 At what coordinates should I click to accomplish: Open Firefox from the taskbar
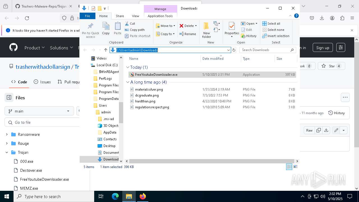click(x=142, y=196)
